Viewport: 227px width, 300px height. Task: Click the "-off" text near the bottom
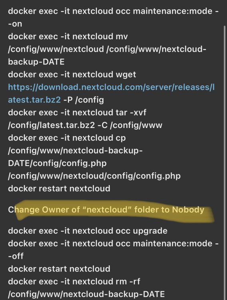pyautogui.click(x=16, y=256)
